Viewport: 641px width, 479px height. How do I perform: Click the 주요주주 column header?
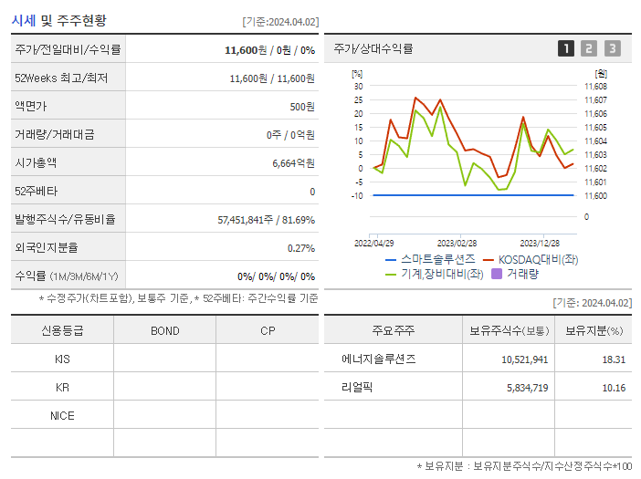[x=394, y=330]
